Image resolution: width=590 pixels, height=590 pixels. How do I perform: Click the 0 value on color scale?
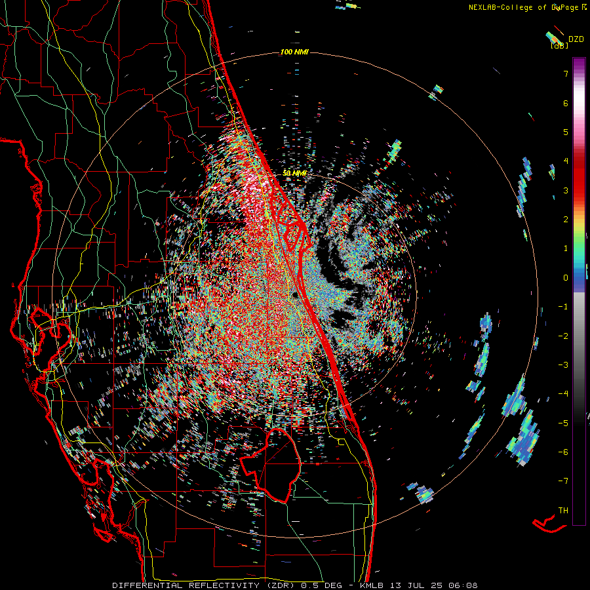tap(566, 278)
